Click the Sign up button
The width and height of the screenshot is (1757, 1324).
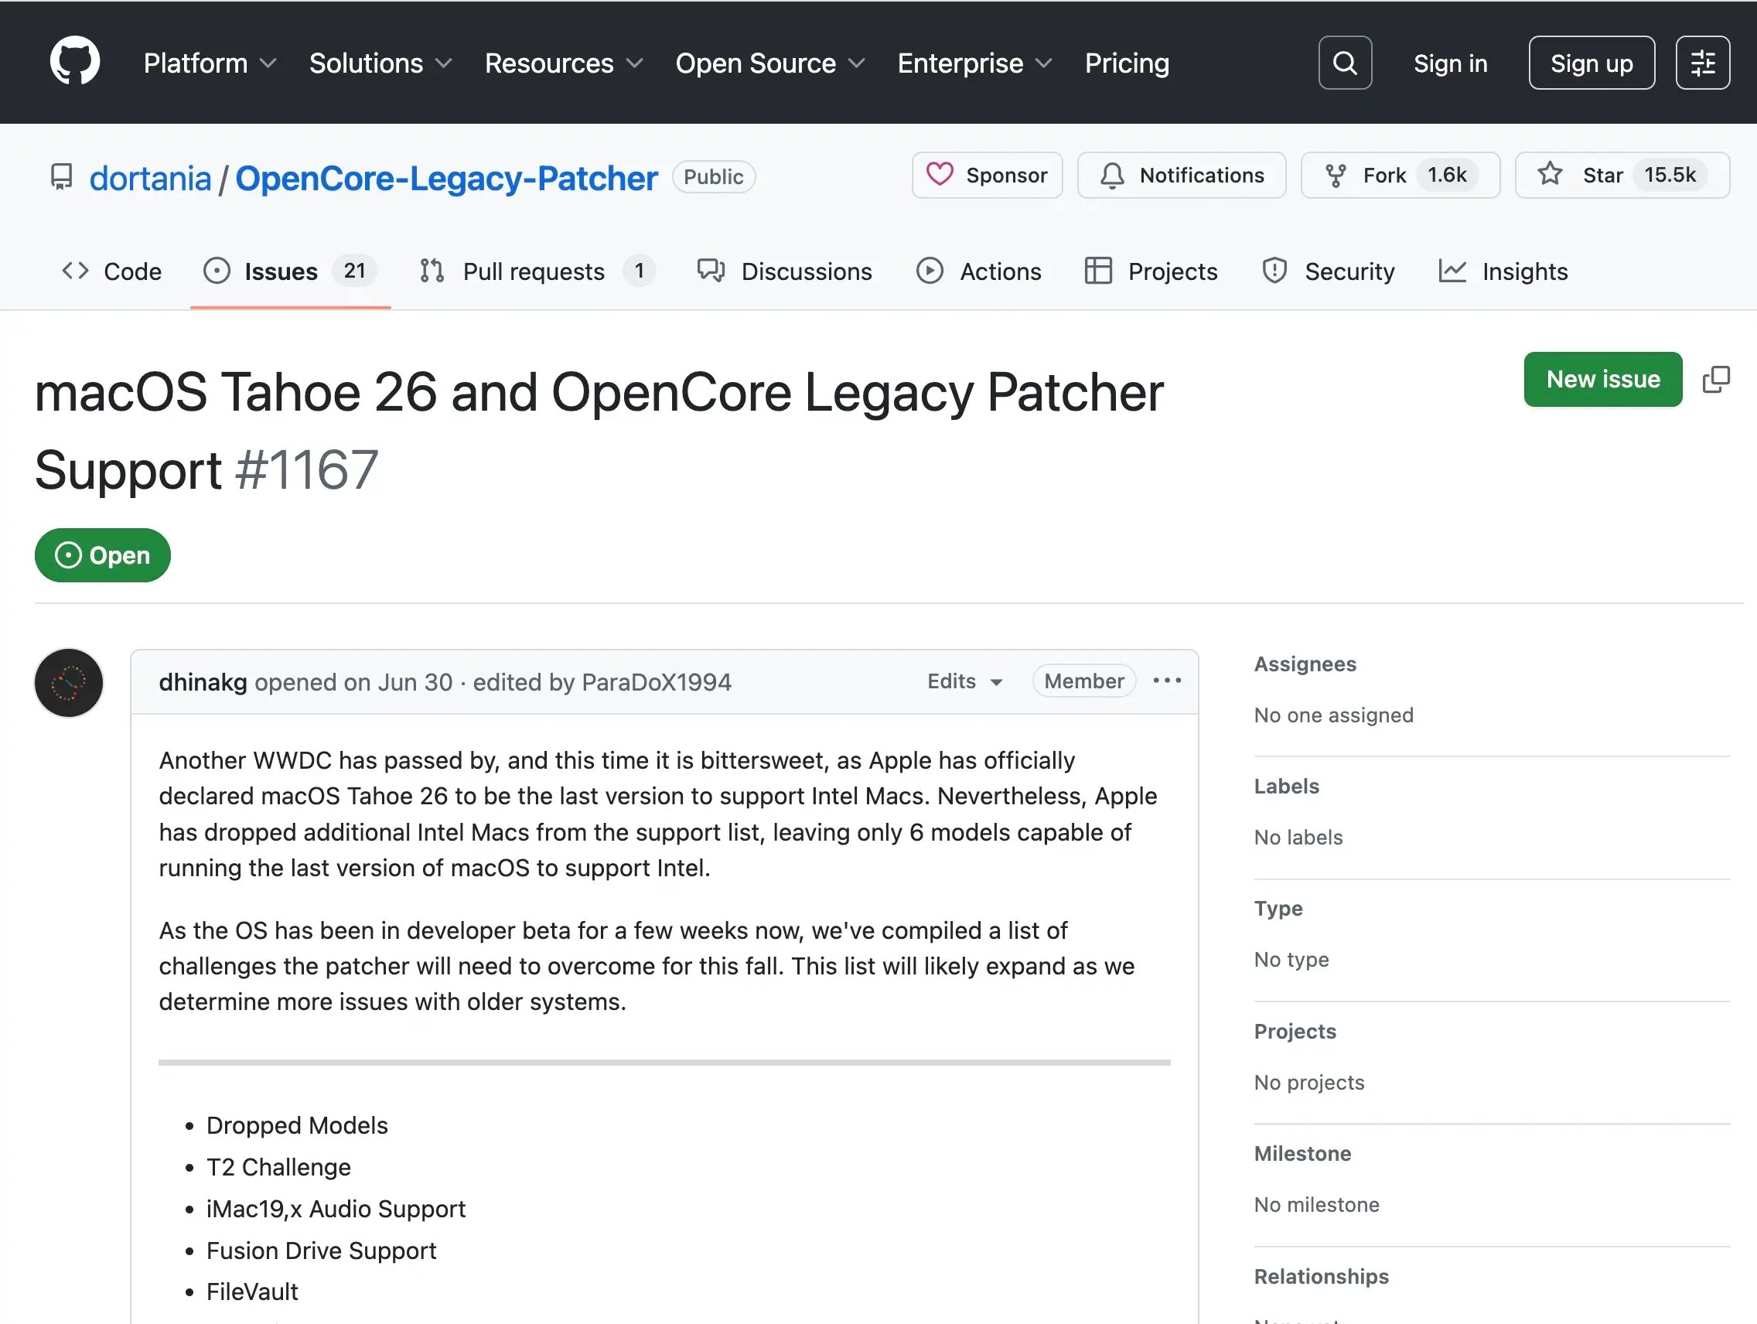click(1591, 63)
